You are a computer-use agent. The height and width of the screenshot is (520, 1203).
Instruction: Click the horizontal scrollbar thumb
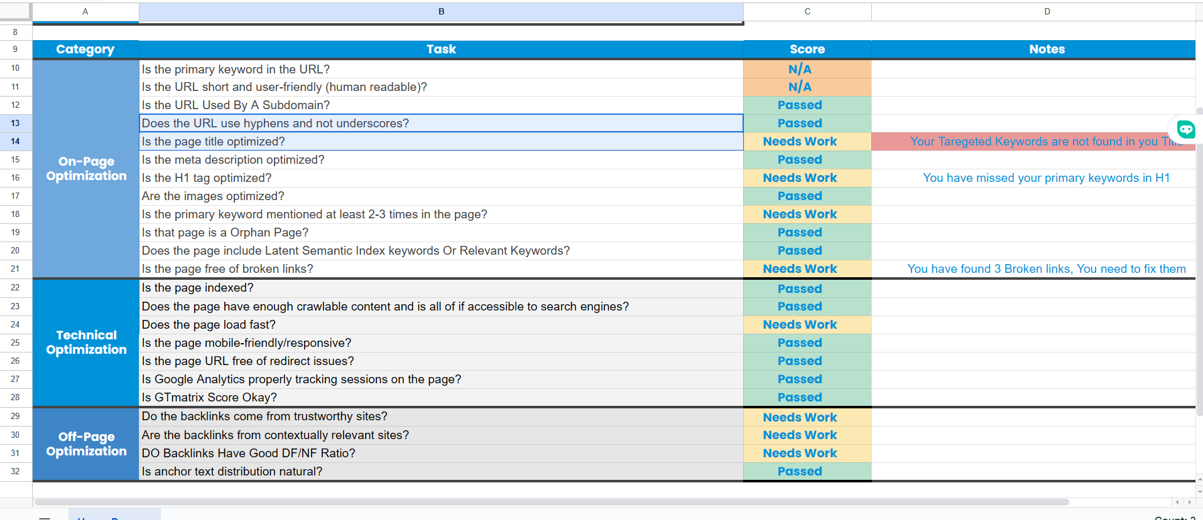click(552, 502)
